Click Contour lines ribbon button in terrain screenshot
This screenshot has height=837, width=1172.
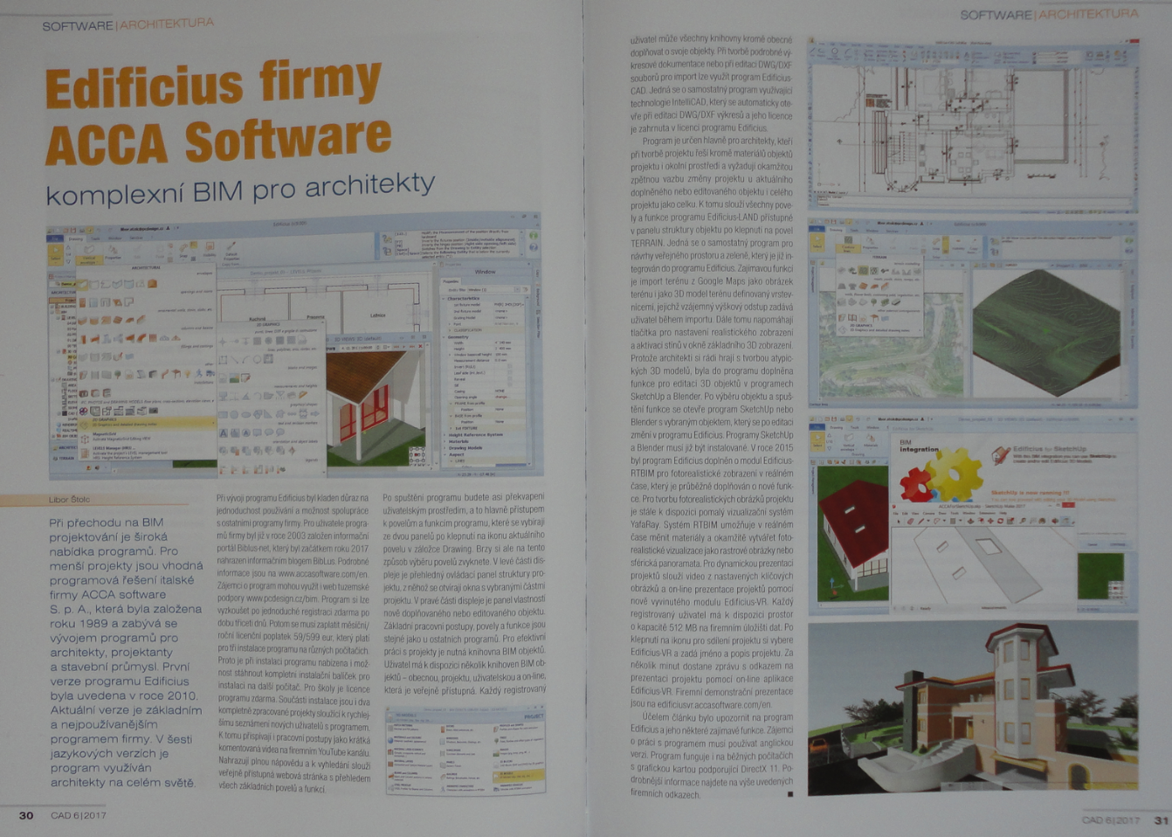[x=848, y=245]
